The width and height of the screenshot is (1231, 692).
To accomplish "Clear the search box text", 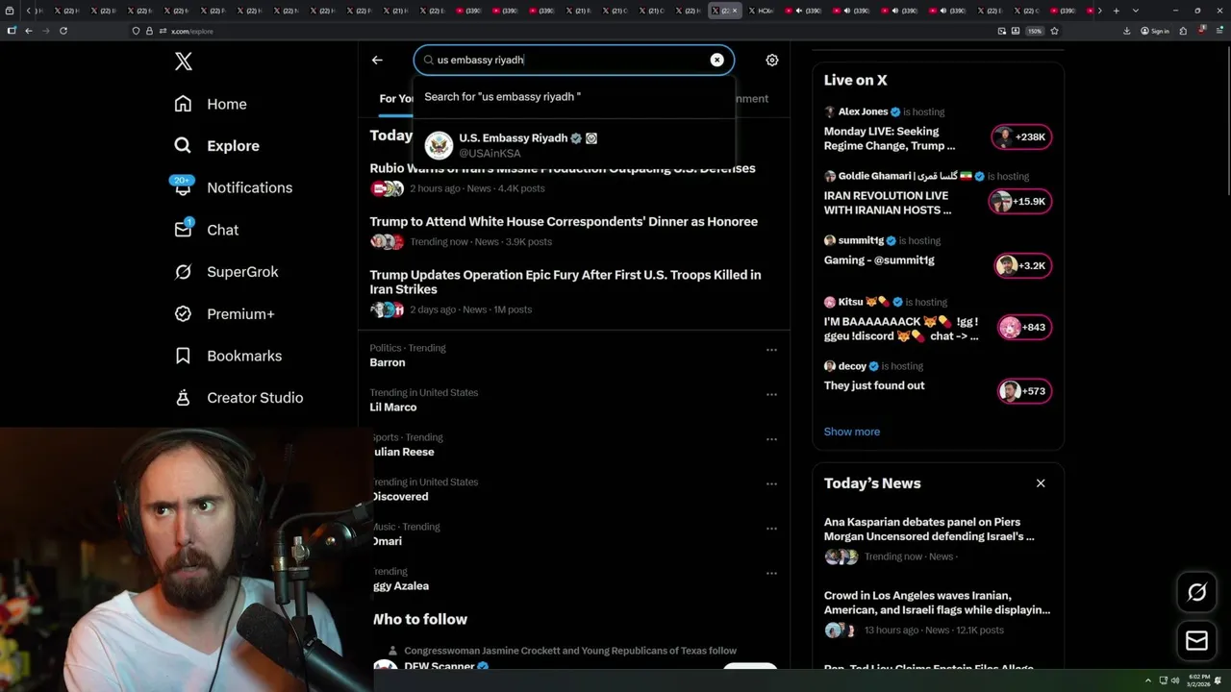I will pos(716,60).
